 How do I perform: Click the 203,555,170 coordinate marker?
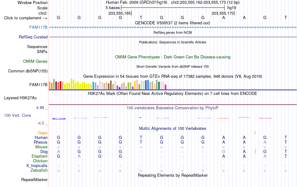223,13
